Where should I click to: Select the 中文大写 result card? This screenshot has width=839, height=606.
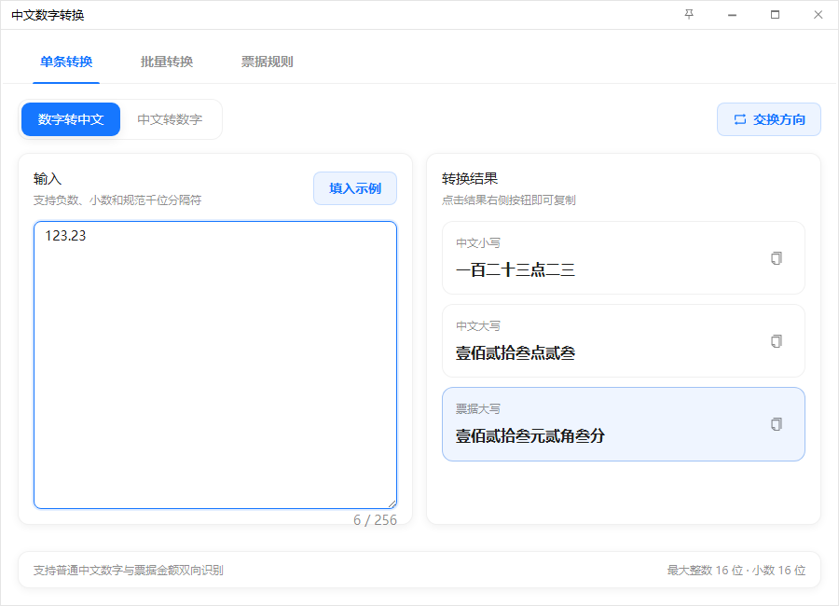[624, 340]
